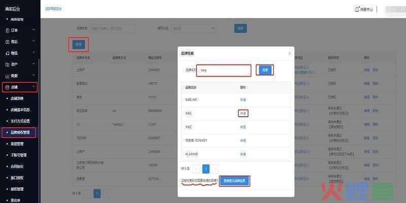
Task: Close the 品牌检索 dialog with X
Action: click(x=290, y=53)
